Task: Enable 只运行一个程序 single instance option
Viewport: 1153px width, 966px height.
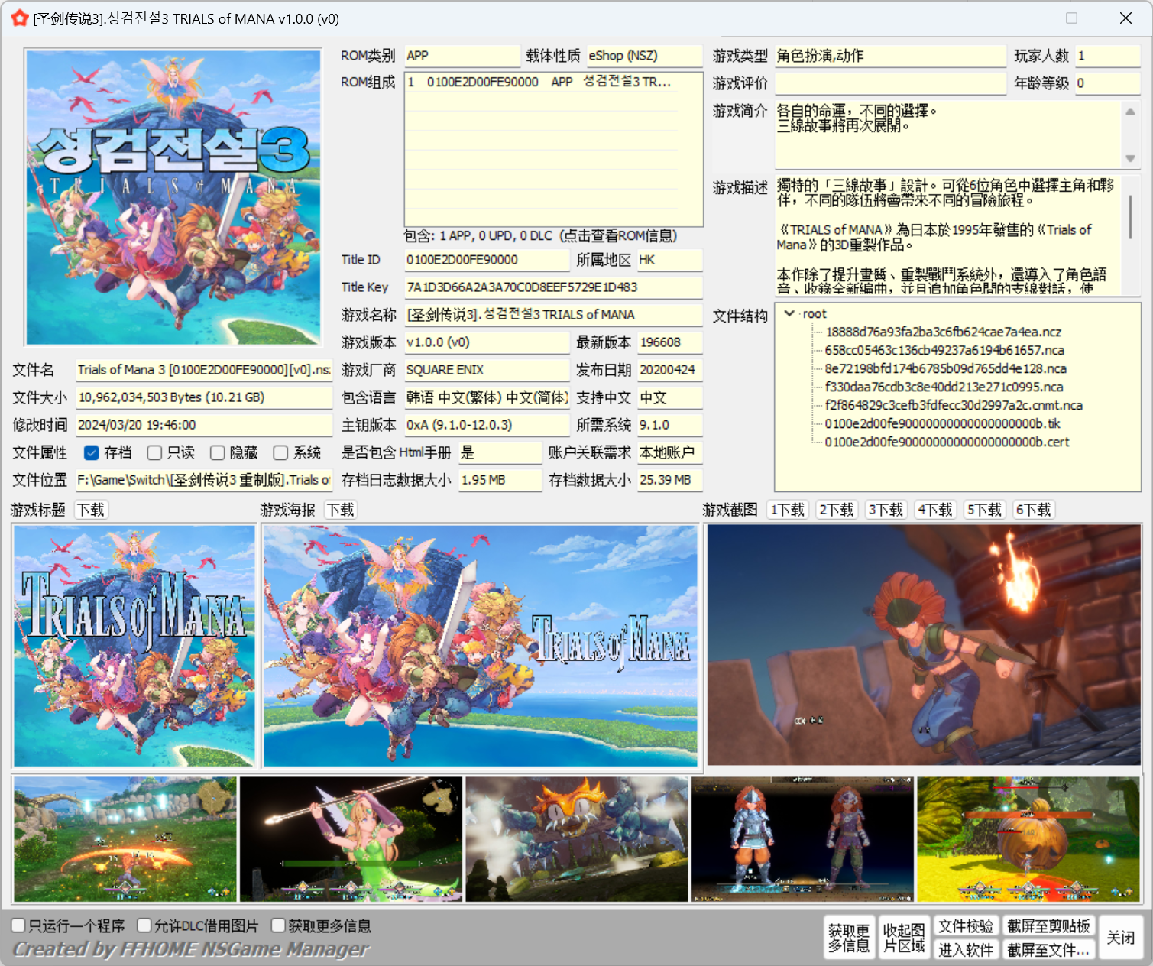Action: tap(19, 925)
